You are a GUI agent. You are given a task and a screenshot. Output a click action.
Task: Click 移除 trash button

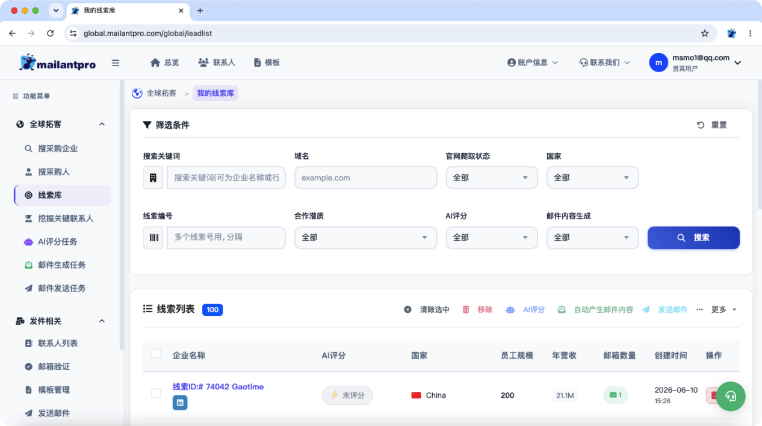[x=477, y=310]
